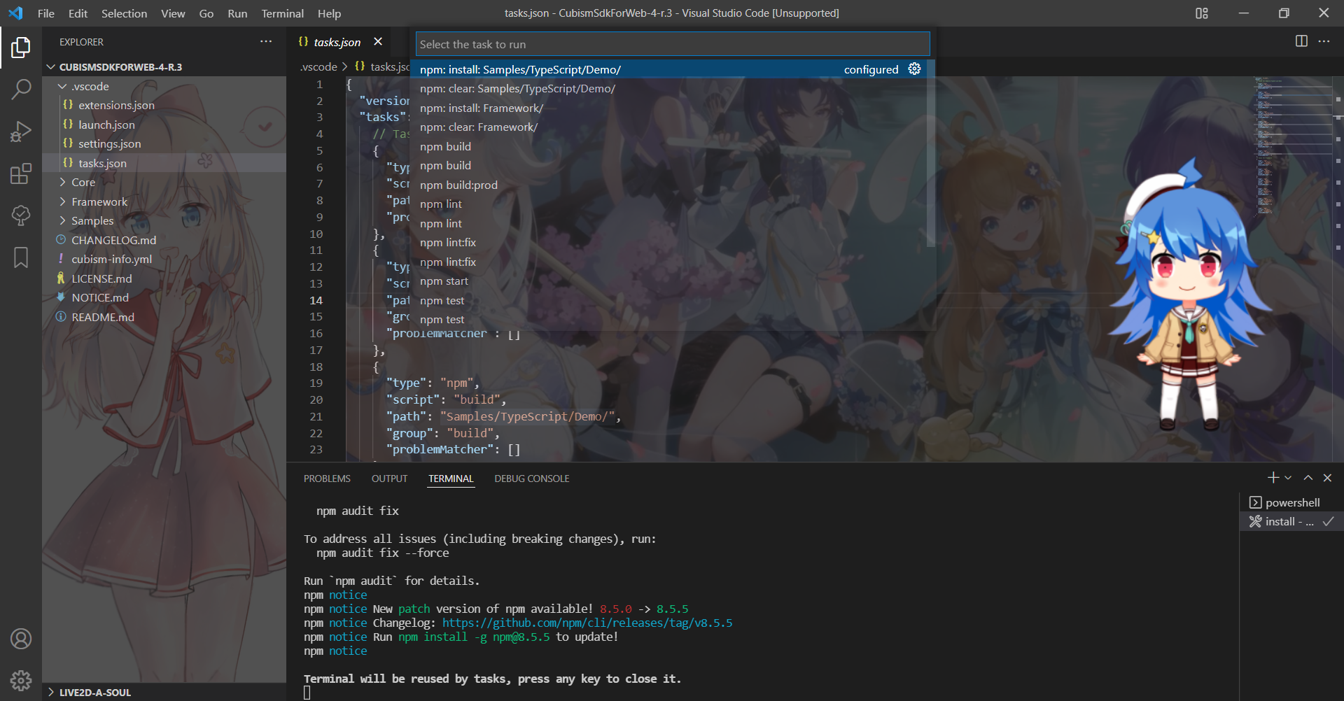Open the npm changelog GitHub link
Screen dimensions: 1344x701
[x=587, y=623]
